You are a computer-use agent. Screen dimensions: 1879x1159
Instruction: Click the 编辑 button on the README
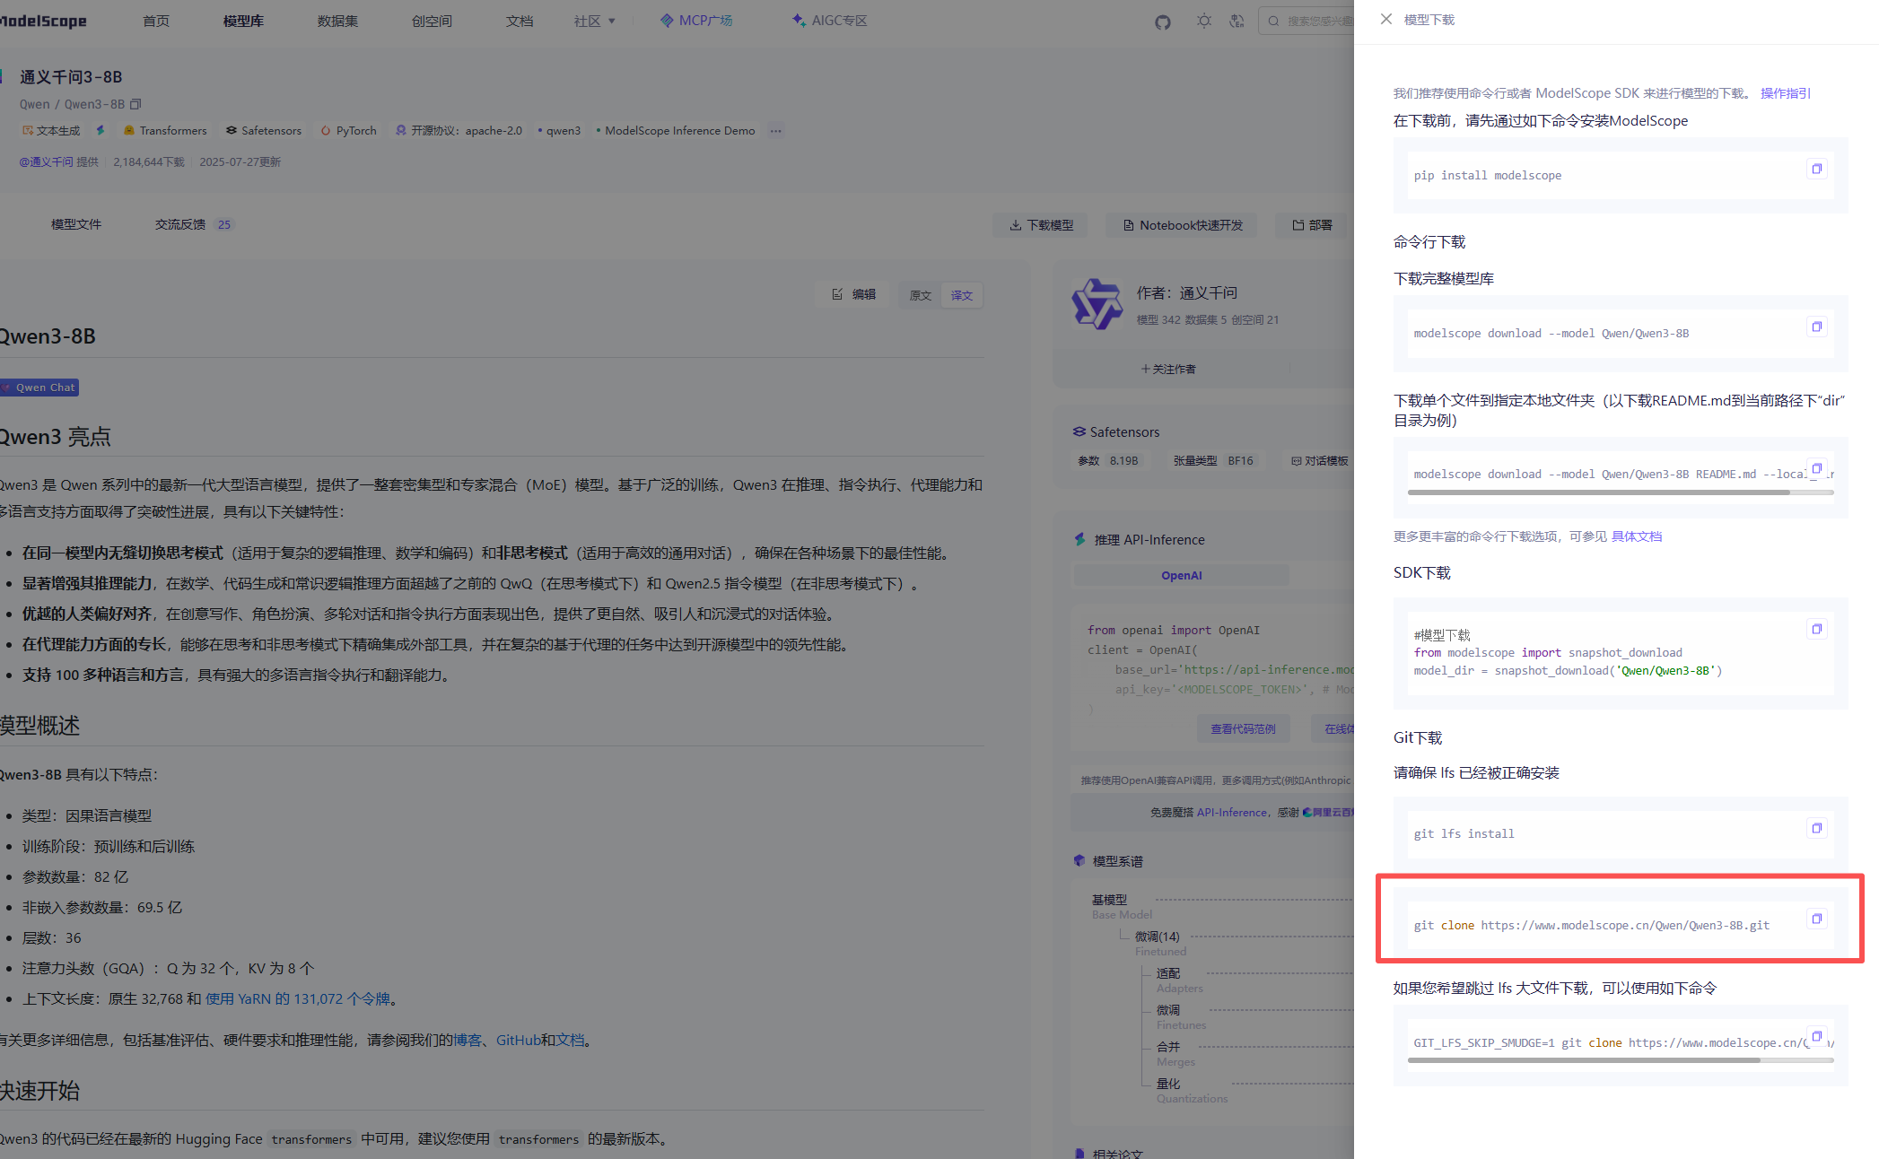click(x=853, y=294)
